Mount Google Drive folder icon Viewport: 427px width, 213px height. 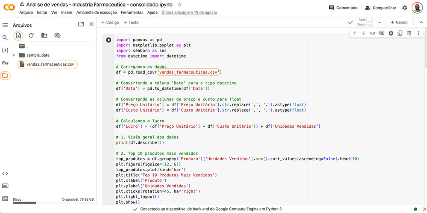[x=44, y=35]
